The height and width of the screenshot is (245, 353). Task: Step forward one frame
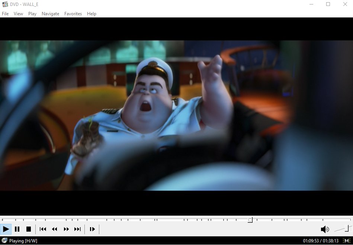pyautogui.click(x=92, y=229)
